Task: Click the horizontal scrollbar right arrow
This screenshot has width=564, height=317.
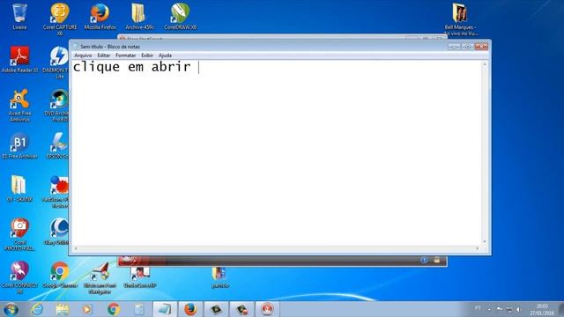Action: pos(478,248)
